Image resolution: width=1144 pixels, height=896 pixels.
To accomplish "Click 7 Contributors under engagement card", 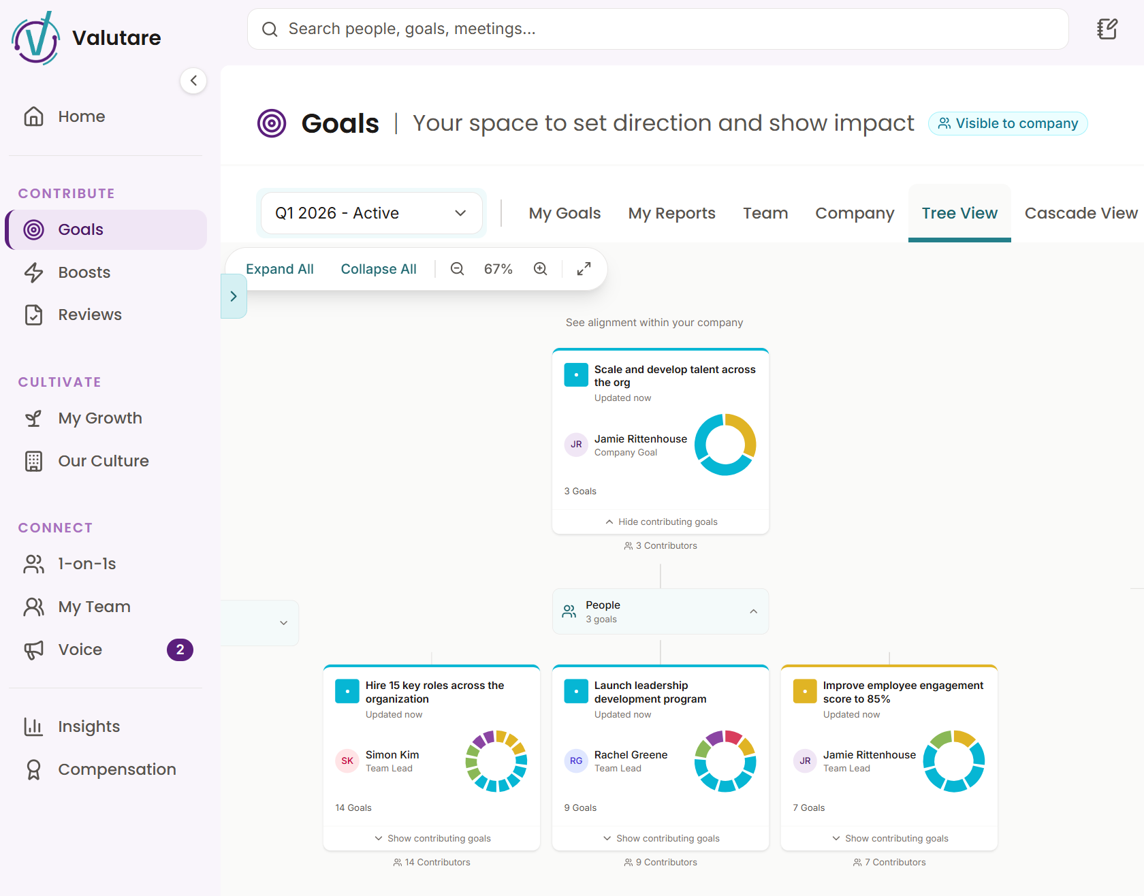I will [889, 862].
